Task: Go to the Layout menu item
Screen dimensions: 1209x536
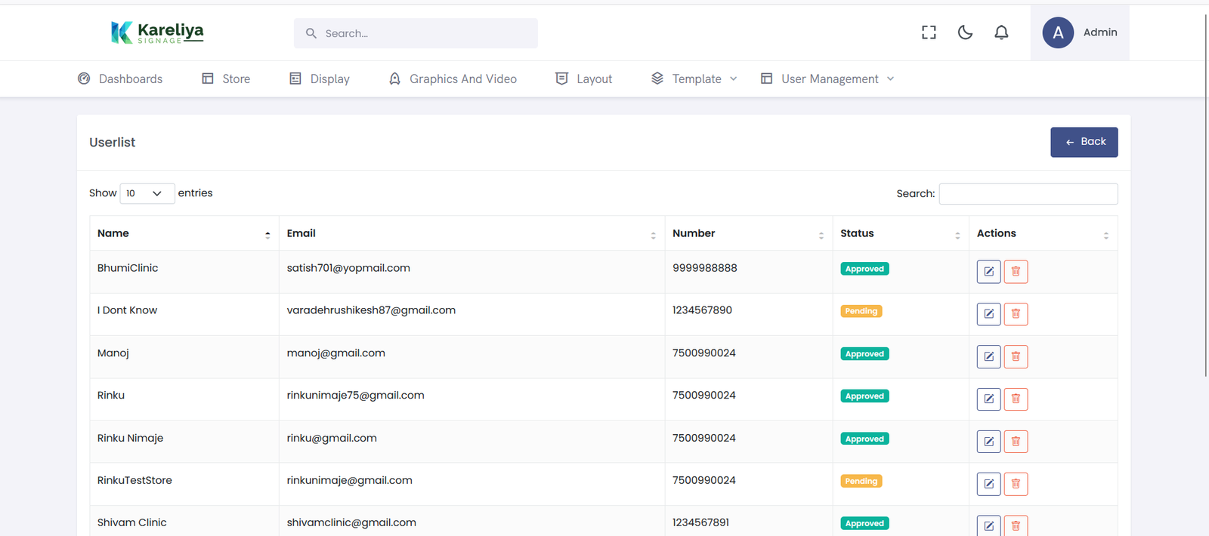Action: coord(583,79)
